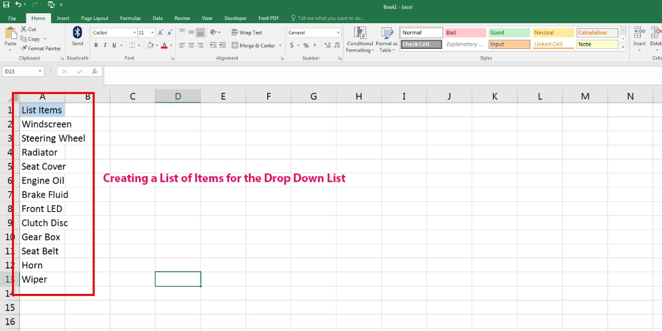Open the File tab

click(12, 18)
